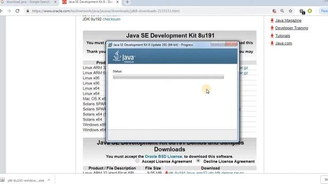The height and width of the screenshot is (184, 328).
Task: Click the Java SE Development Kit 8u191 heading
Action: (x=170, y=35)
